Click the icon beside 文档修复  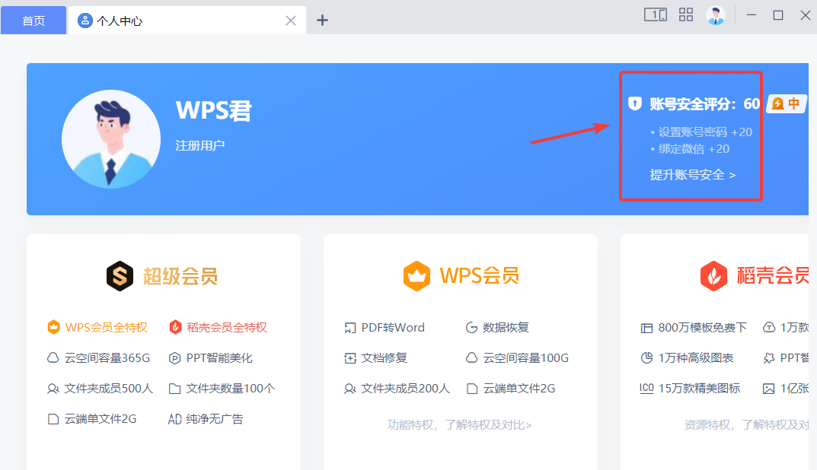click(350, 358)
